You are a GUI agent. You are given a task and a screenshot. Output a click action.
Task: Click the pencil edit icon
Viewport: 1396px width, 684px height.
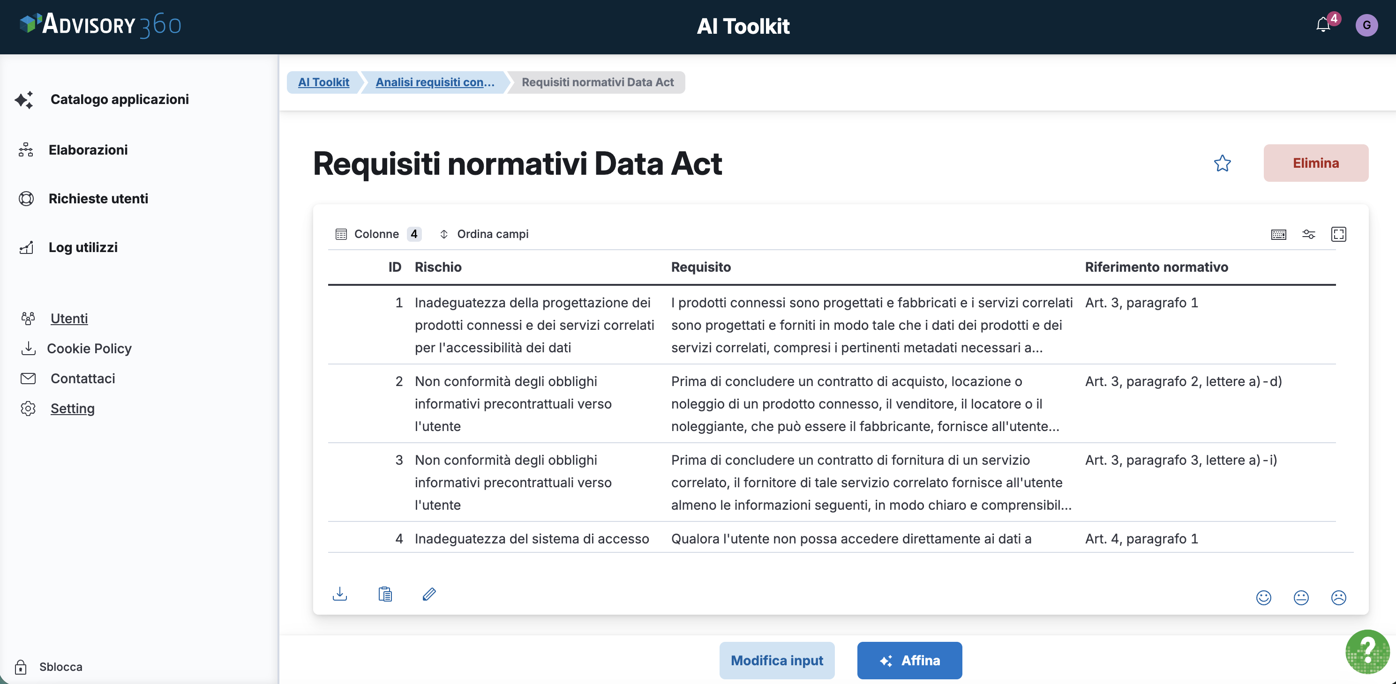coord(428,594)
